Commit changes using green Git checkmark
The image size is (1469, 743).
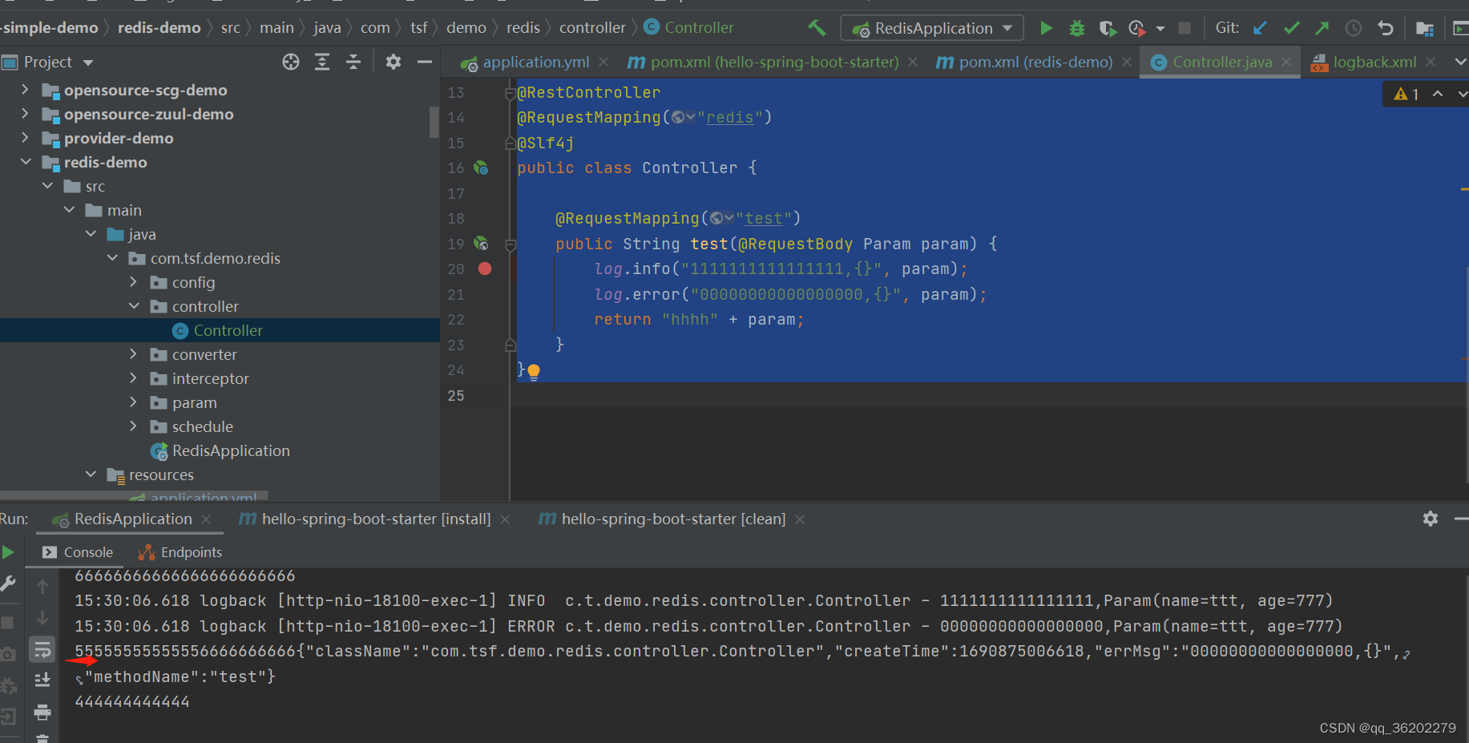1291,28
